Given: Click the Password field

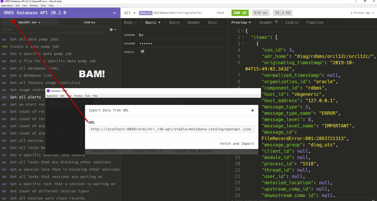Looking at the screenshot, I should [x=181, y=44].
